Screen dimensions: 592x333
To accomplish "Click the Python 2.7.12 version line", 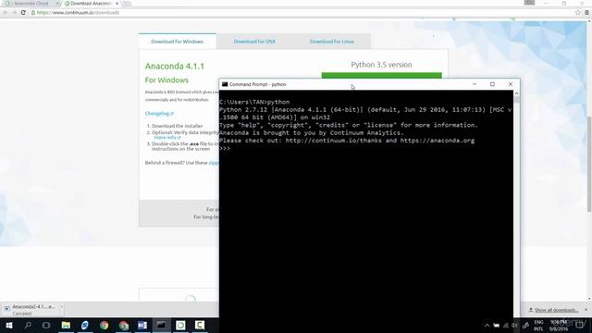I will (365, 110).
